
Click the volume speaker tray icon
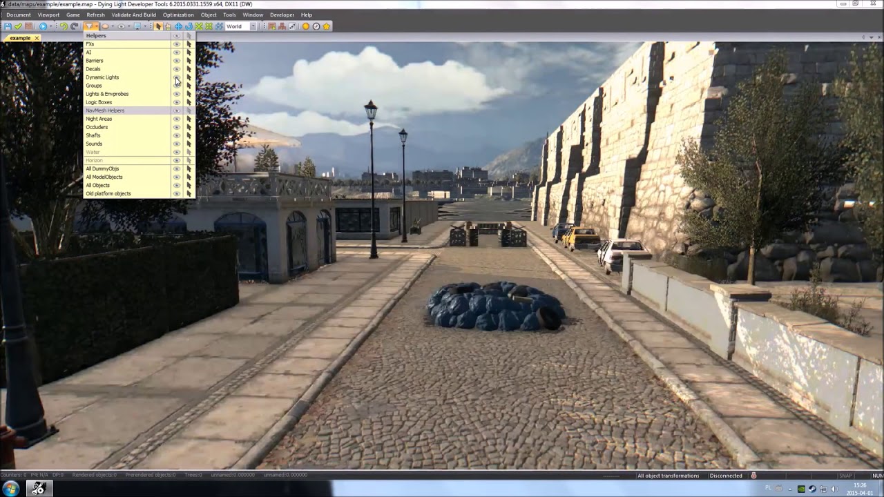click(834, 489)
